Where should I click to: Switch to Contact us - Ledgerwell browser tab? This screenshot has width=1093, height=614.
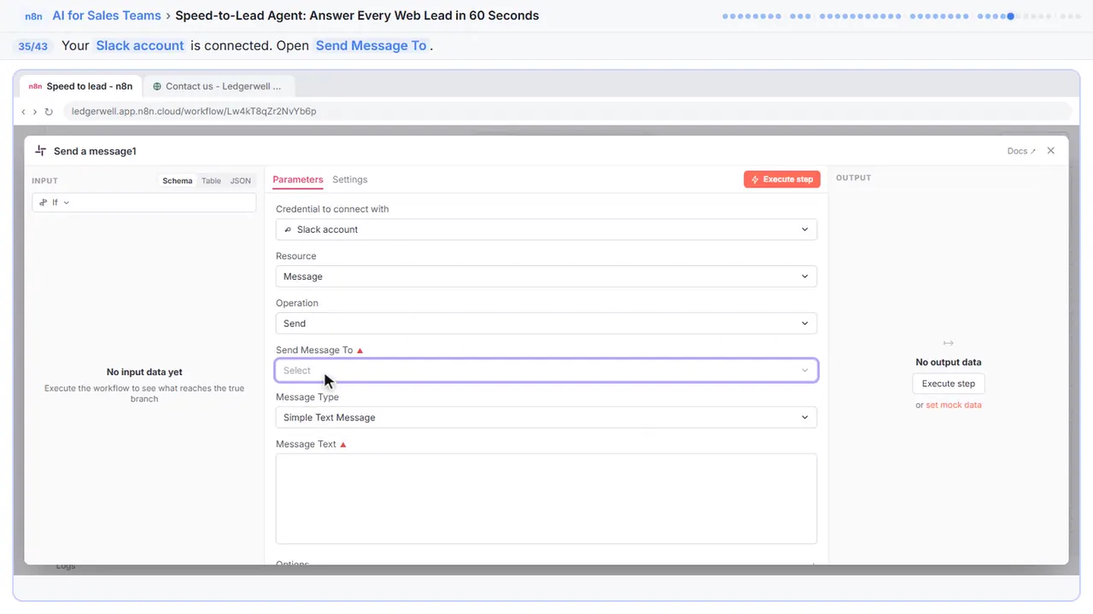click(x=219, y=86)
